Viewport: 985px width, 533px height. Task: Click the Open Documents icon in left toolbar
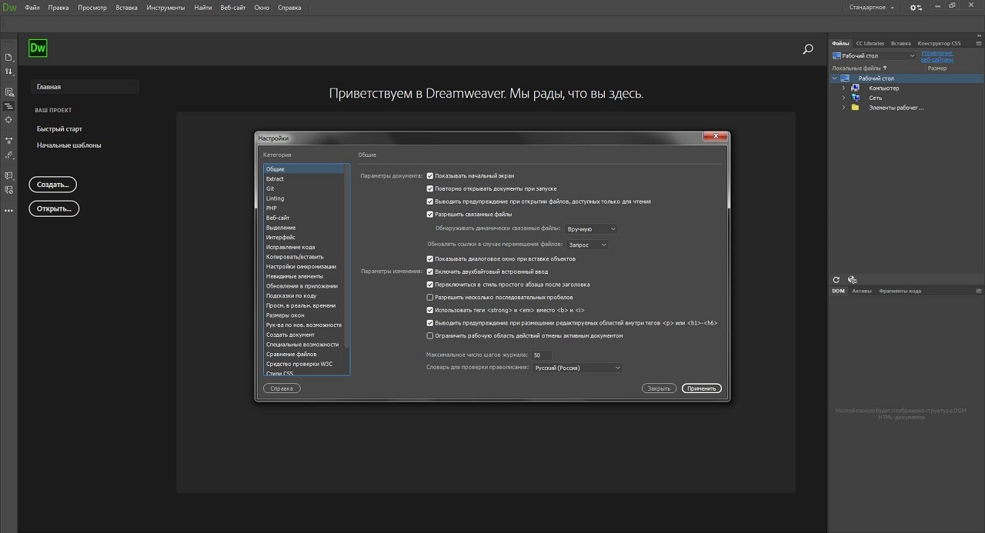pyautogui.click(x=9, y=58)
